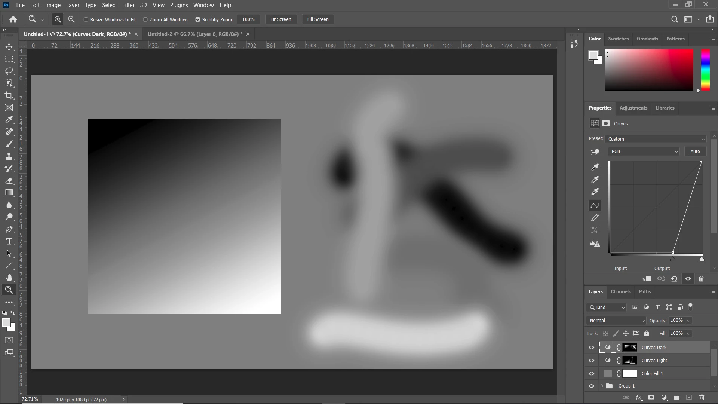
Task: Select the Brush tool
Action: 9,144
